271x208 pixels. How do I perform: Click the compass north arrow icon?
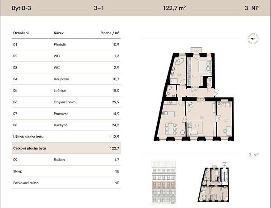(x=252, y=39)
